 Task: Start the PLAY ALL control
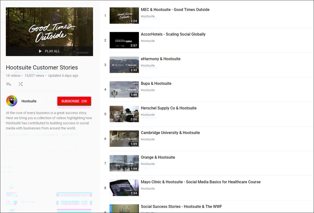coord(49,51)
